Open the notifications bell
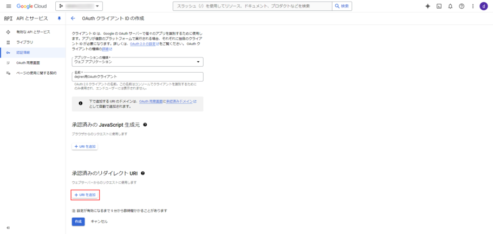Viewport: 493px width, 234px height. tap(450, 6)
